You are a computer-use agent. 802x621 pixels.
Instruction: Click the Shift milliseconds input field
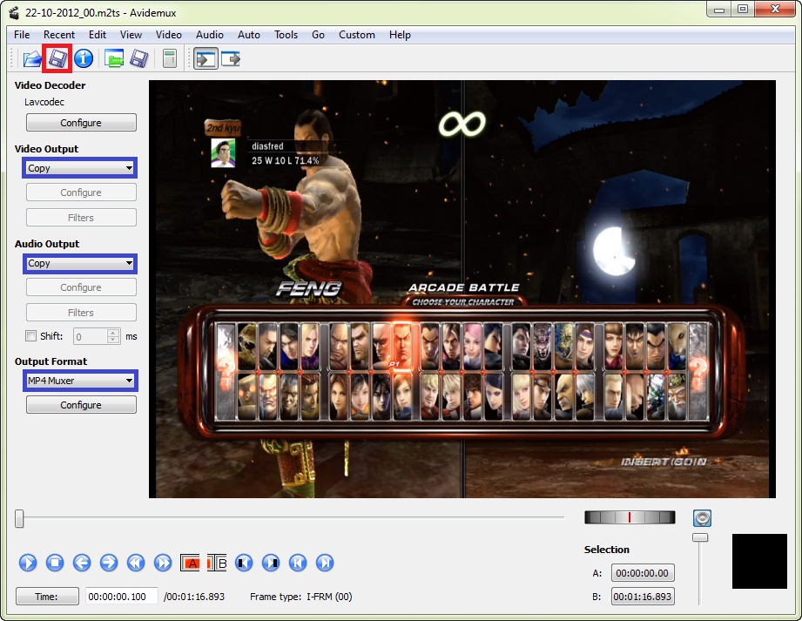(90, 336)
